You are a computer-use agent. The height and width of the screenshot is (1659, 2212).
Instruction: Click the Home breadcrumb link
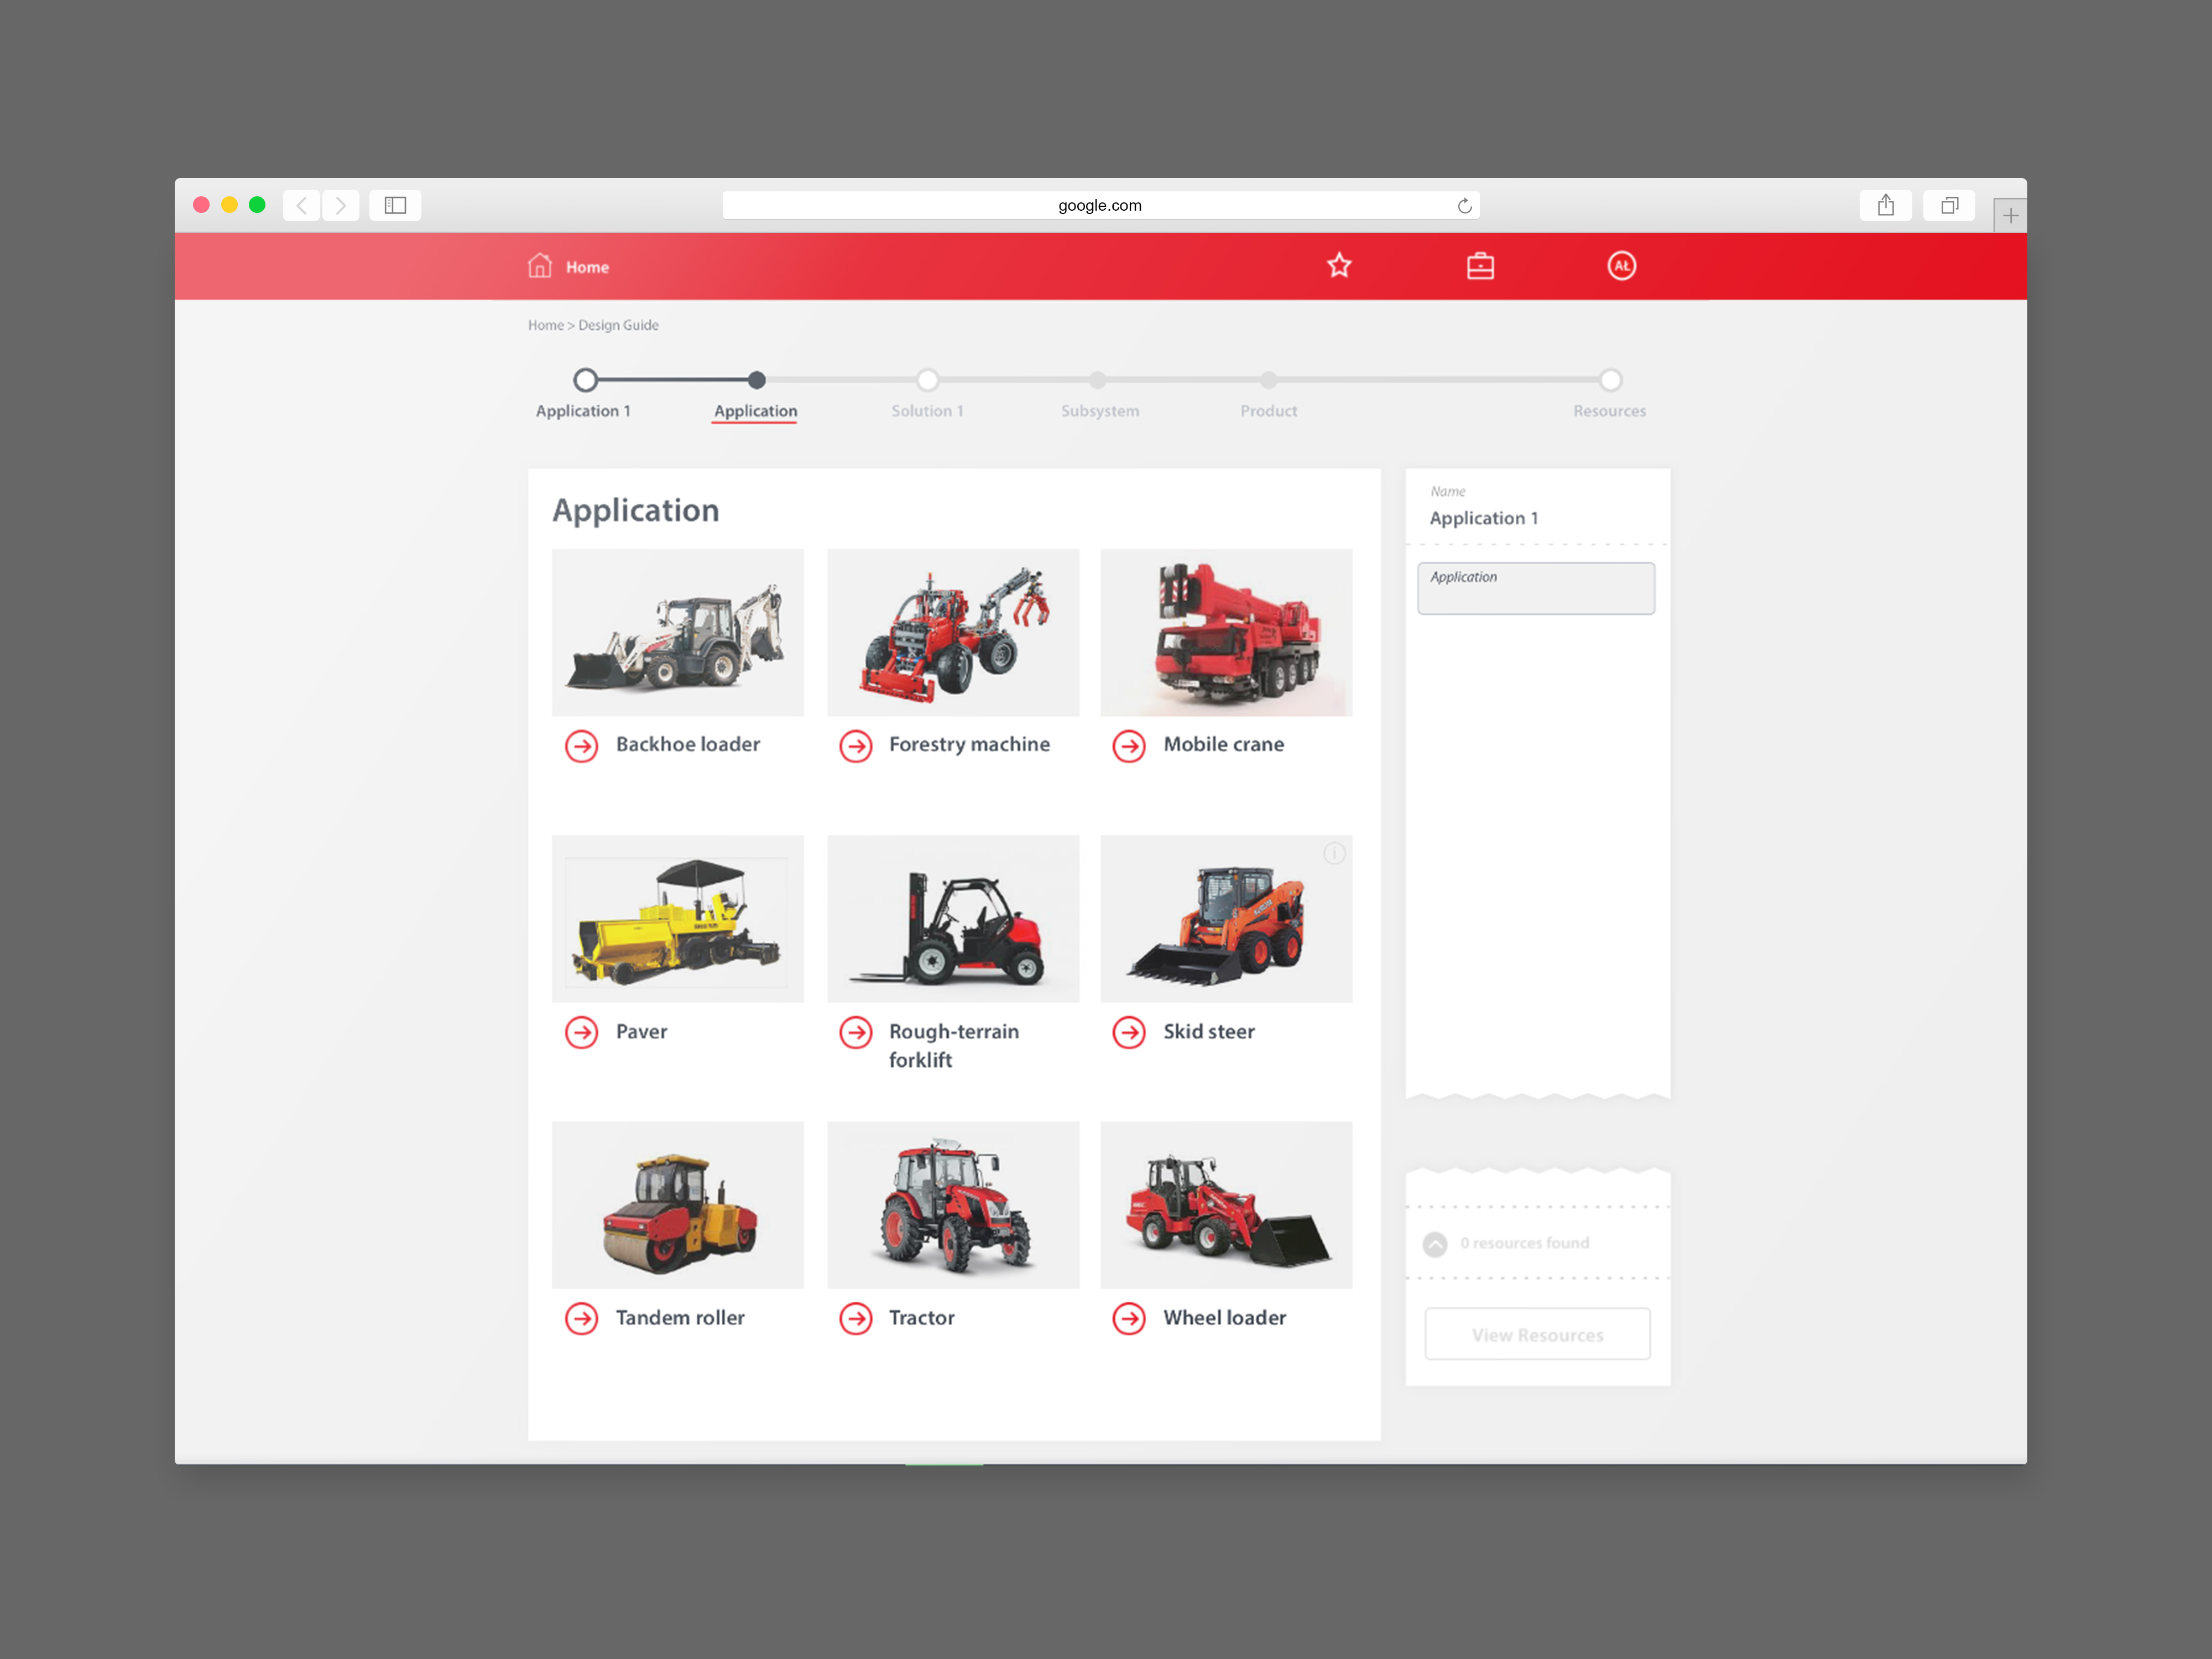546,325
